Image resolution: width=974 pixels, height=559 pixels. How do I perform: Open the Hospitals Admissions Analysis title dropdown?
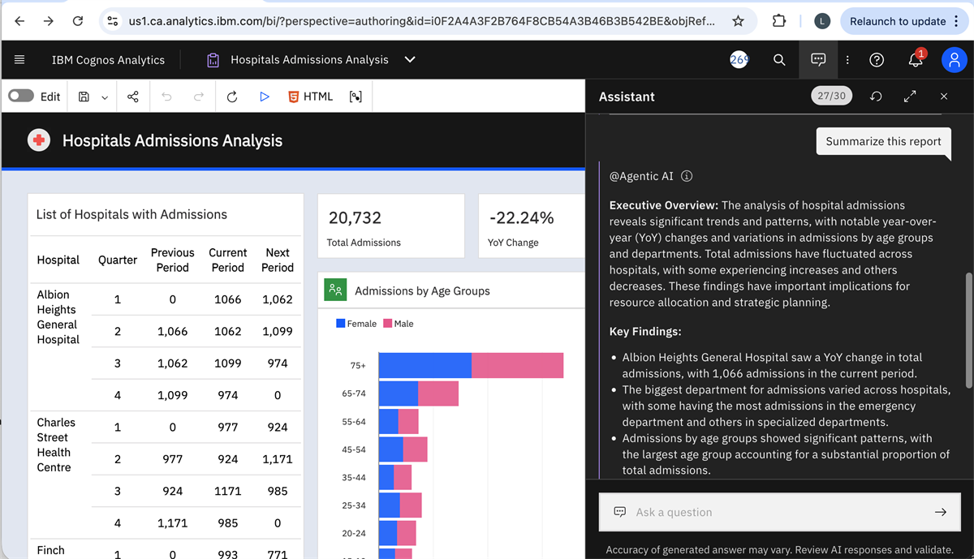tap(409, 59)
